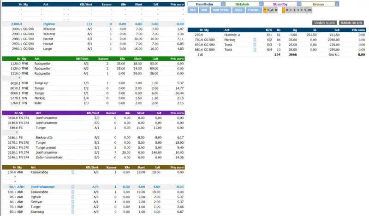Toggle class filter B
The width and height of the screenshot is (369, 216).
276,10
